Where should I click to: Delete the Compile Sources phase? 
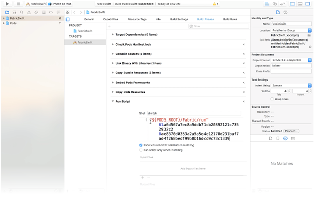[x=244, y=54]
